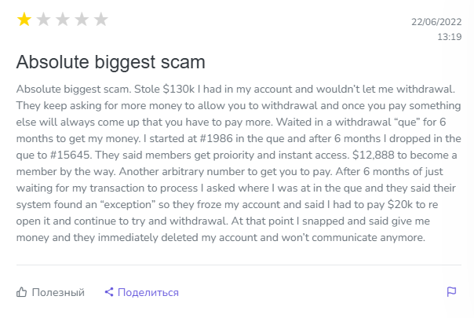
Task: Mark review as Полезный
Action: (x=57, y=292)
